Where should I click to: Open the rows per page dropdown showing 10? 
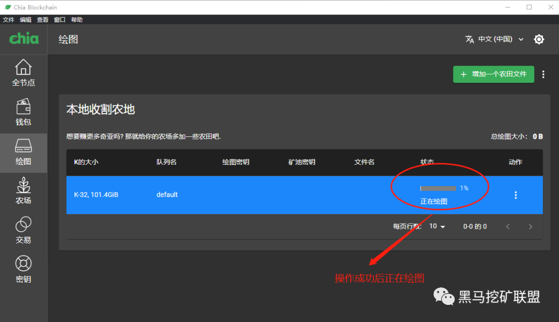click(436, 226)
